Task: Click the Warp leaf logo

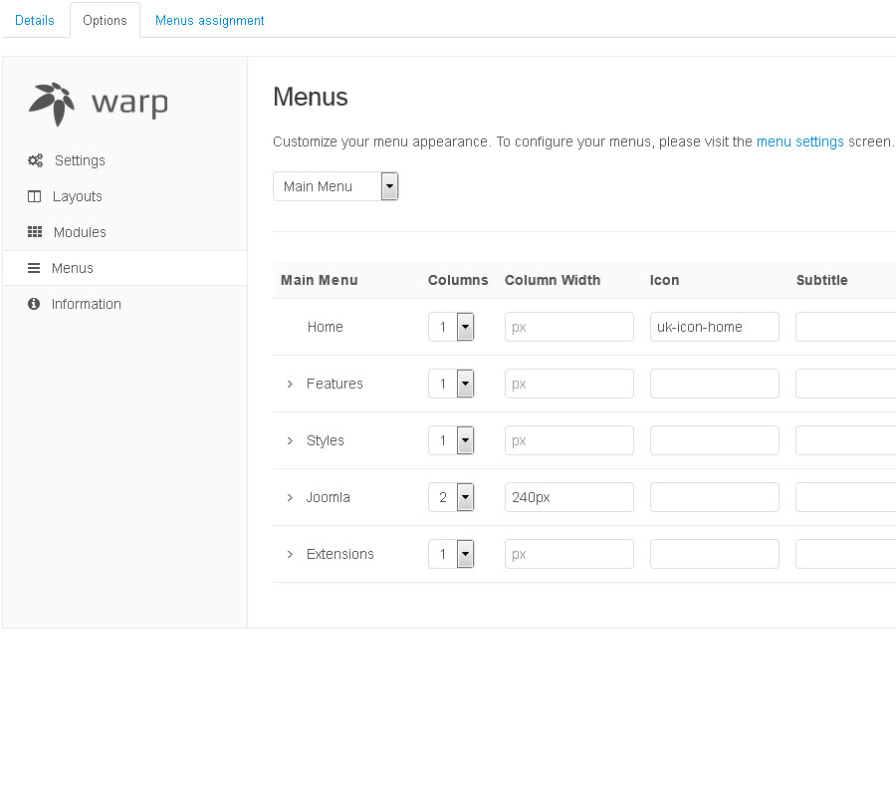Action: tap(52, 104)
